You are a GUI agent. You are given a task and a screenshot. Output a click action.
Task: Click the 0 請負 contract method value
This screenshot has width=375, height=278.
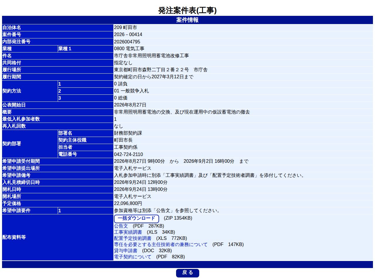(121, 84)
